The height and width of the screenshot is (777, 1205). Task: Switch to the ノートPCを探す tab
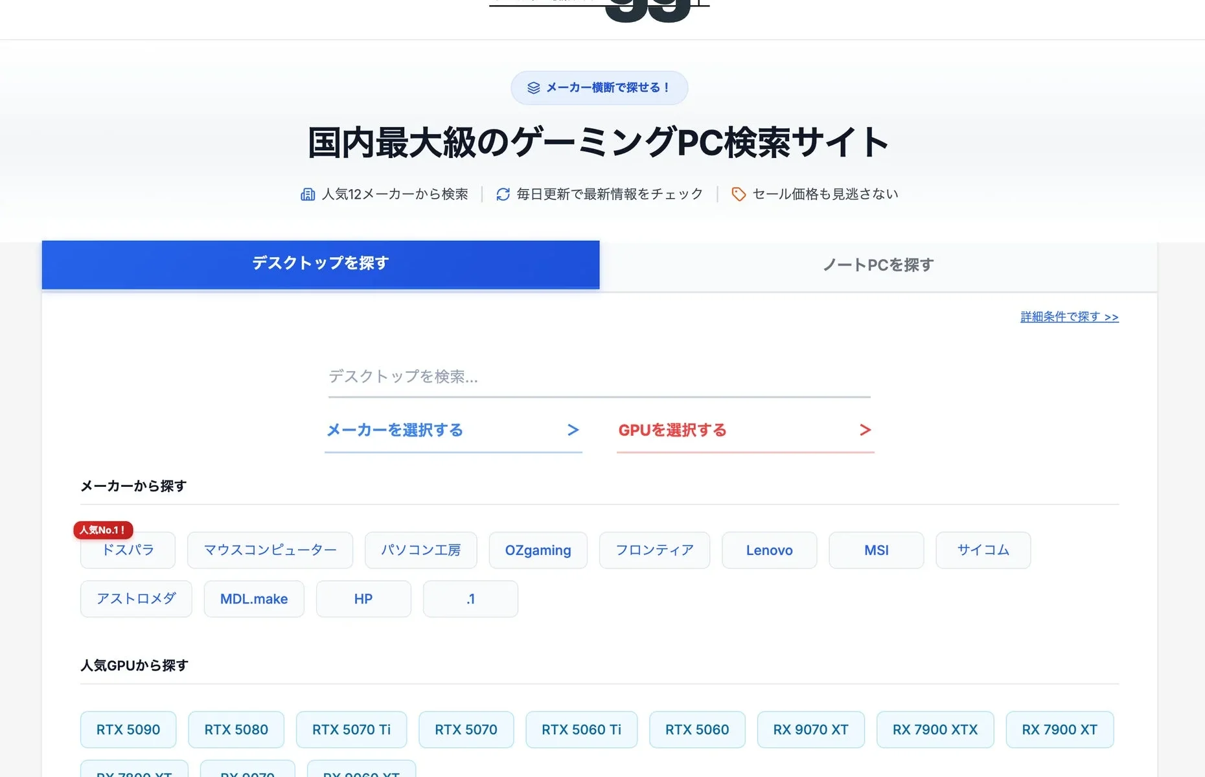coord(878,265)
